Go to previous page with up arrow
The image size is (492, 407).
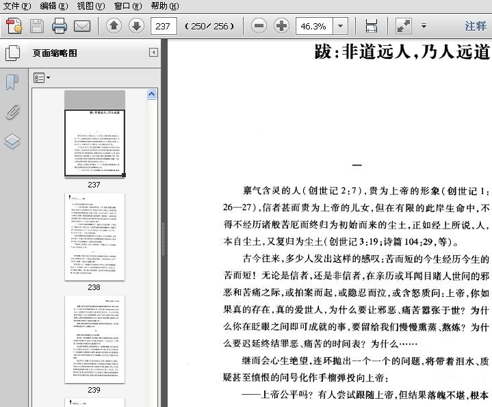114,26
